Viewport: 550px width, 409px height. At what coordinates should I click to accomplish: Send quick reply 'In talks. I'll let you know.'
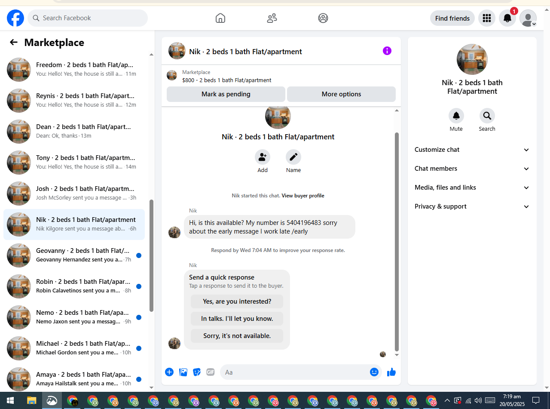click(x=237, y=319)
